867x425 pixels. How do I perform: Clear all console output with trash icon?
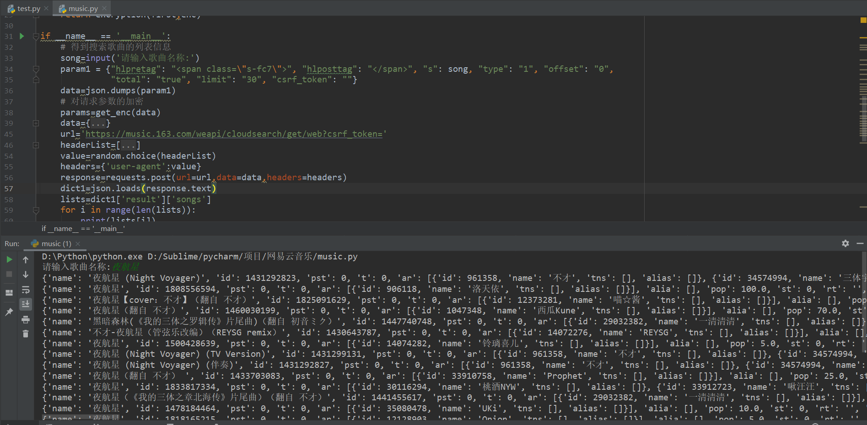pos(26,334)
